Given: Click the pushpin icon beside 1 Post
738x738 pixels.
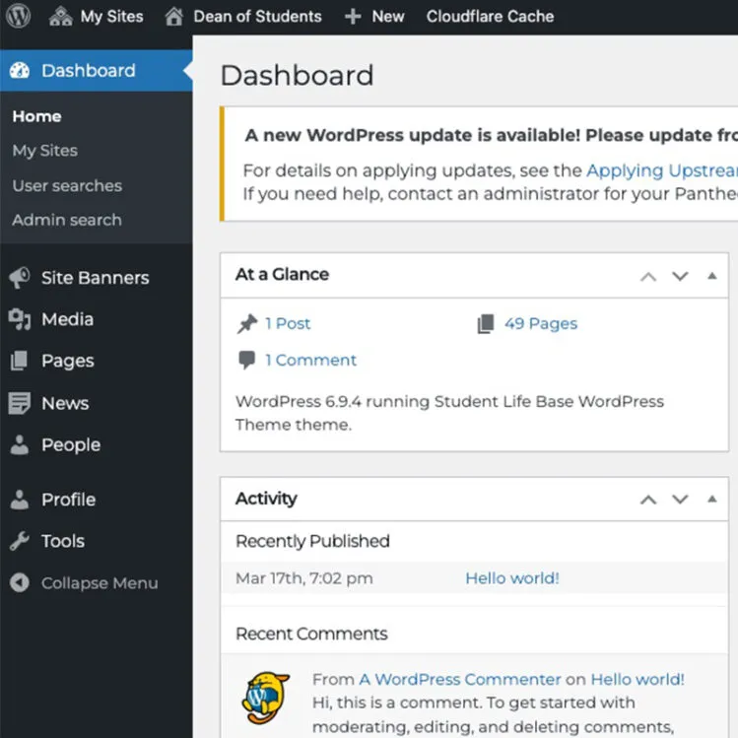Looking at the screenshot, I should [247, 324].
